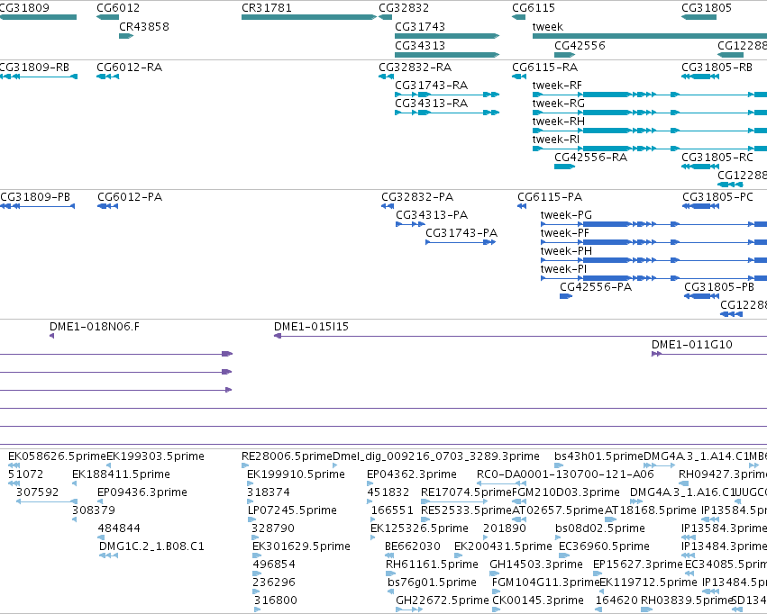Select the CG31743 gene label
This screenshot has width=767, height=614.
[420, 27]
